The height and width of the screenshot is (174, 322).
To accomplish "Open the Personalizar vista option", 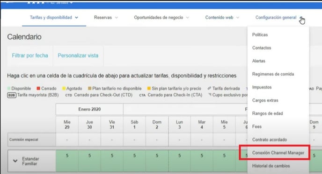I will click(x=78, y=56).
